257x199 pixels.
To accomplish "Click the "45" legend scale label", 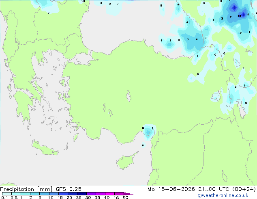I will coord(116,197).
